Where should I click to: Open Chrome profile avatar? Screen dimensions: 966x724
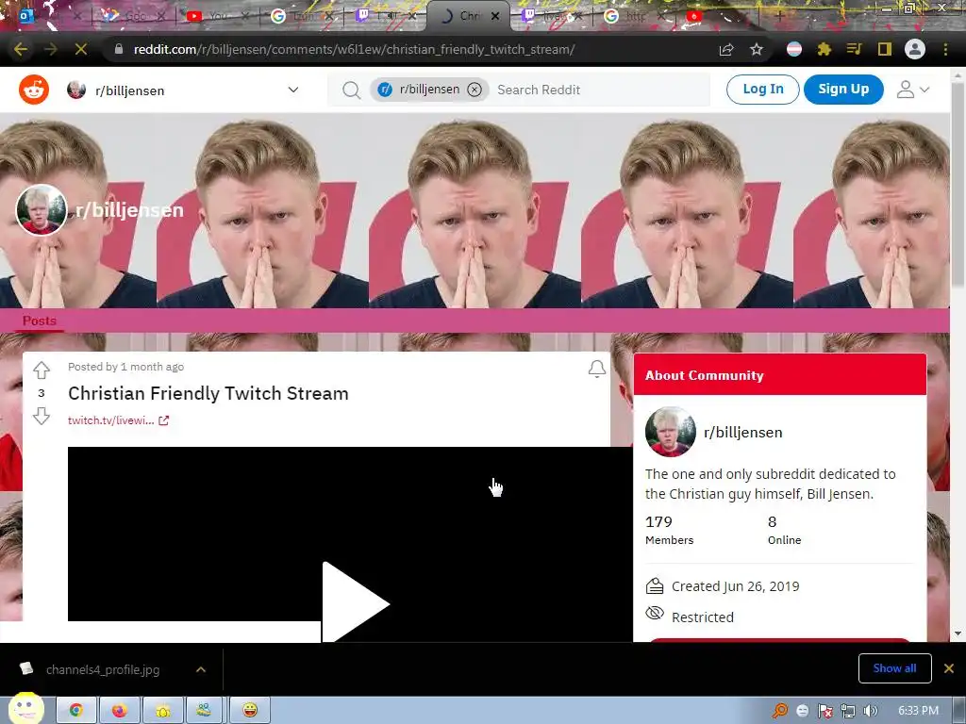tap(915, 49)
